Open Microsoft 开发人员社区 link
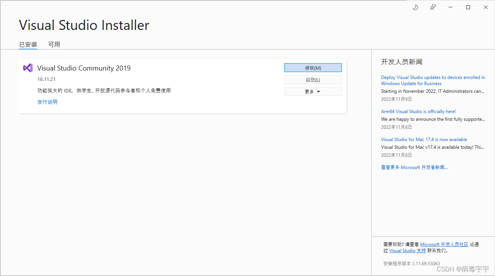Viewport: 495px width, 276px height. coord(444,244)
